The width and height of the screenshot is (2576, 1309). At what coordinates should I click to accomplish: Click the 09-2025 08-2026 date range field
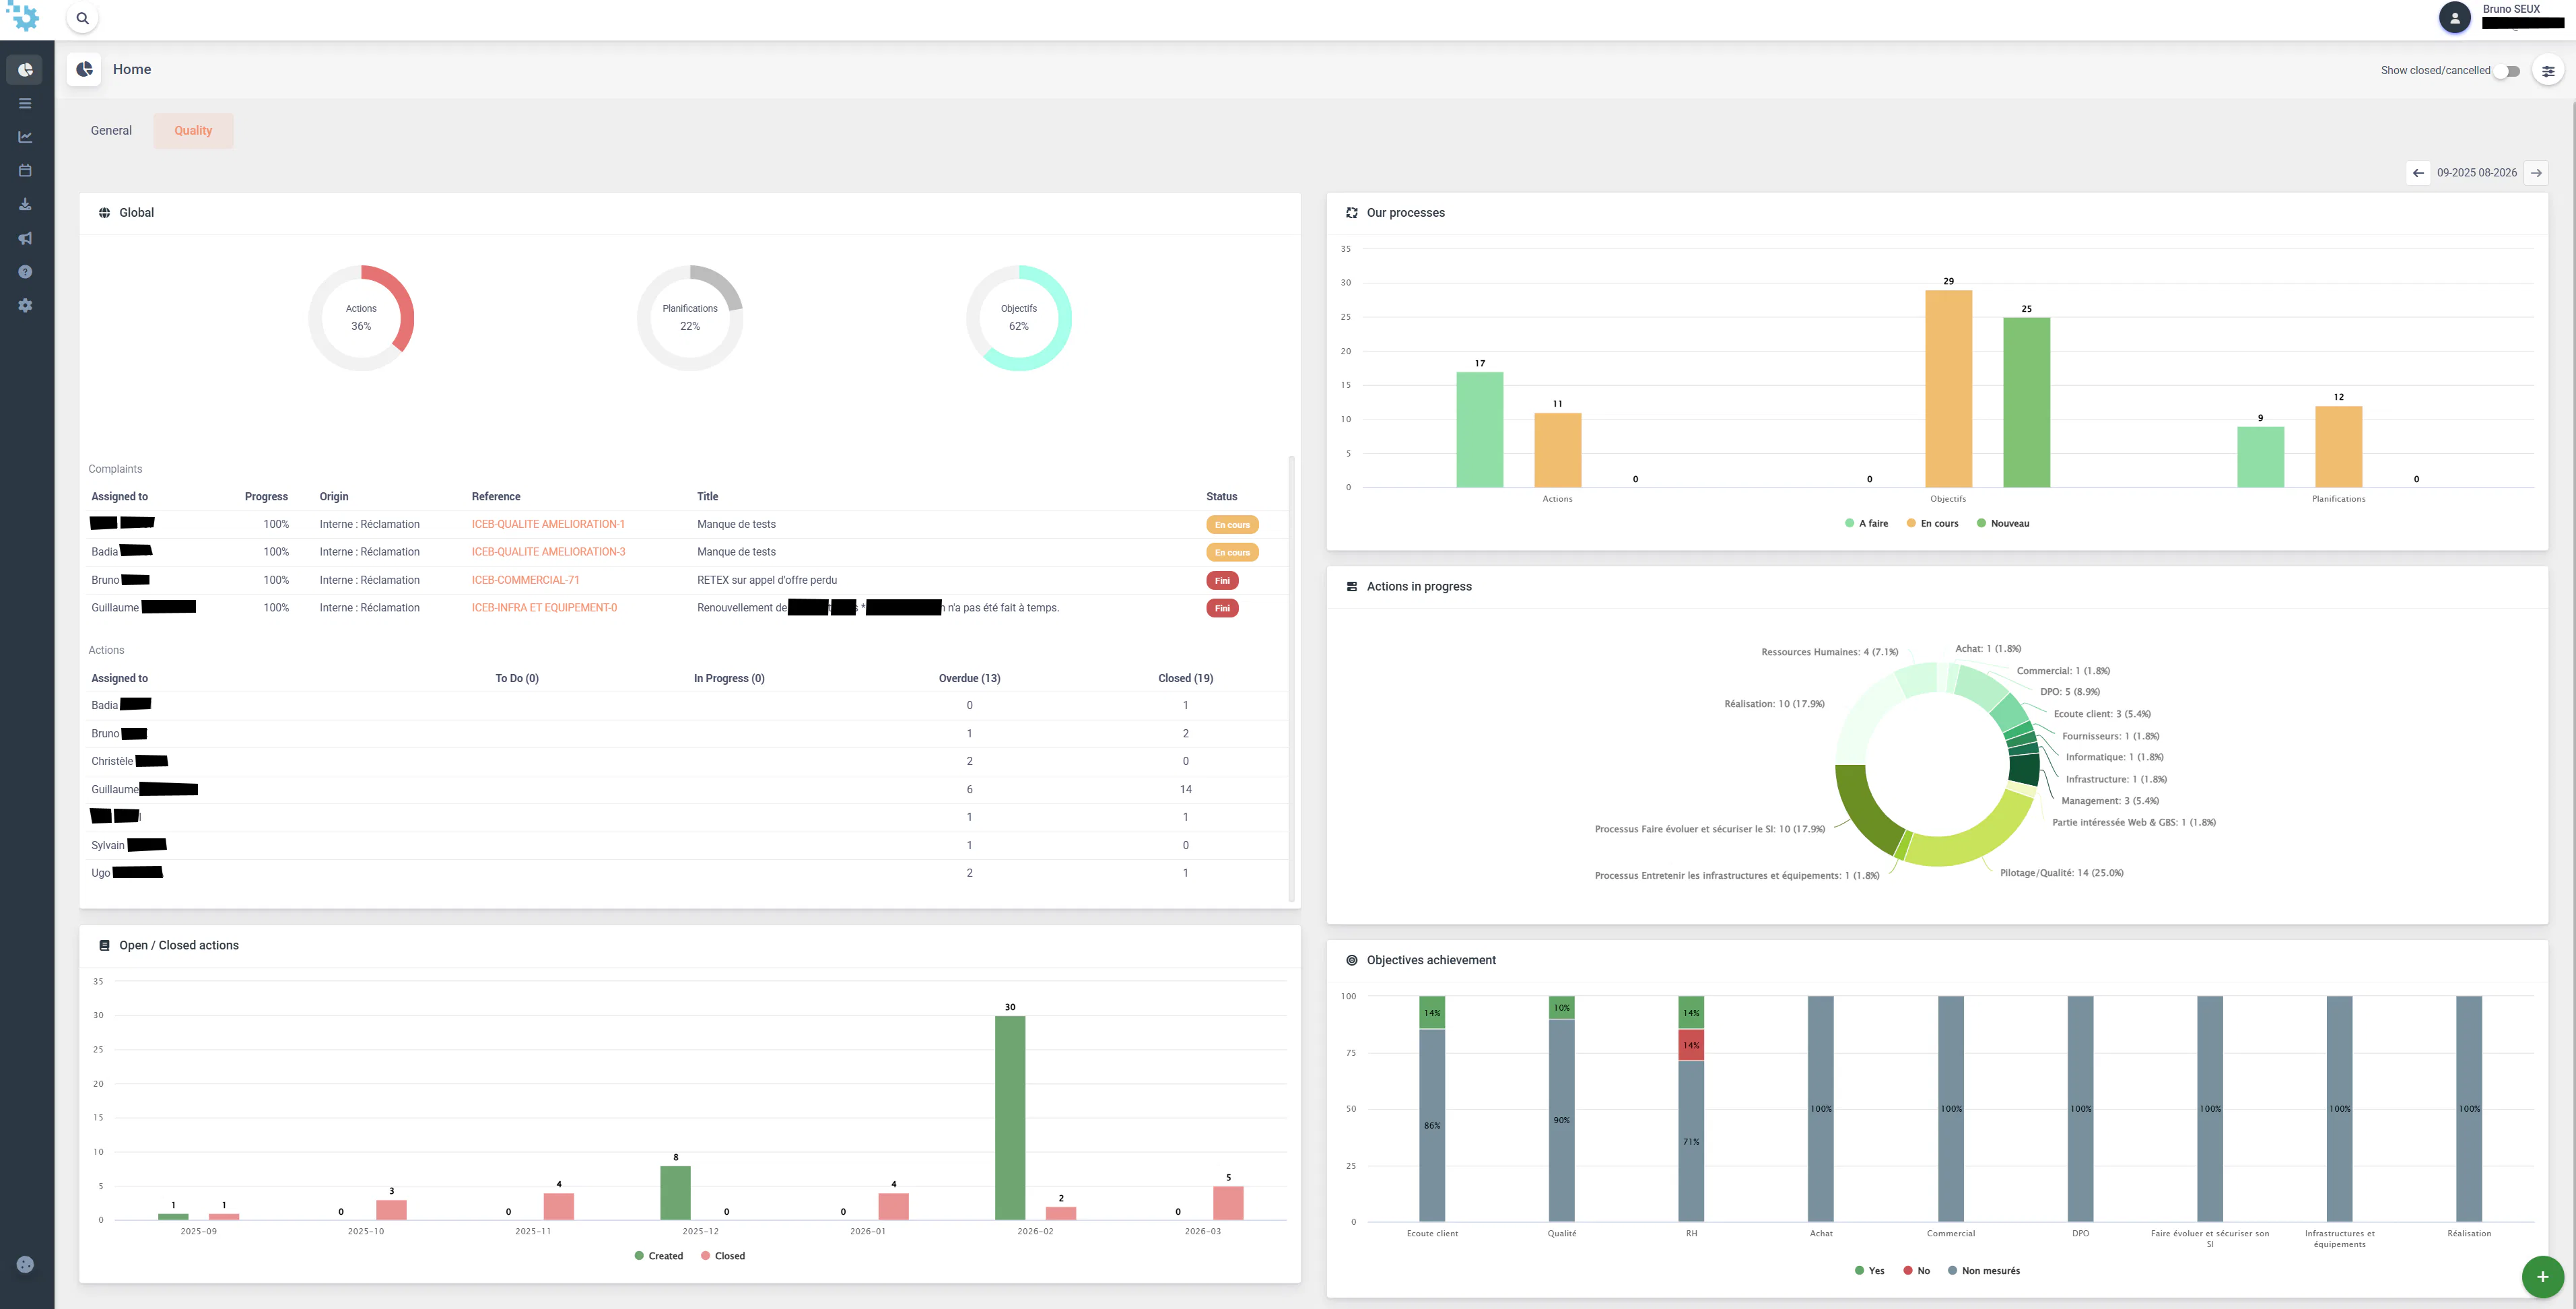click(x=2476, y=173)
